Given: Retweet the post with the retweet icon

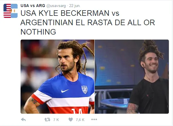Looking at the screenshot, I should (x=47, y=120).
